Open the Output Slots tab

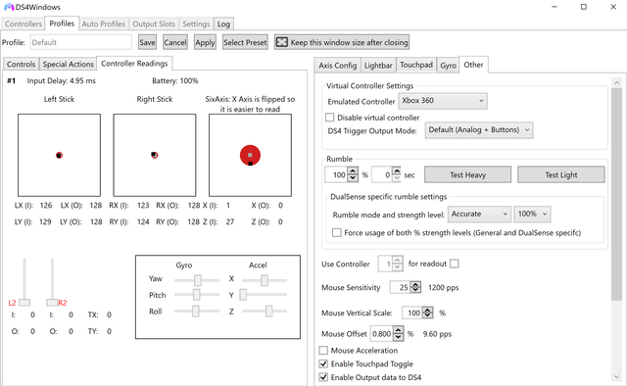click(154, 24)
